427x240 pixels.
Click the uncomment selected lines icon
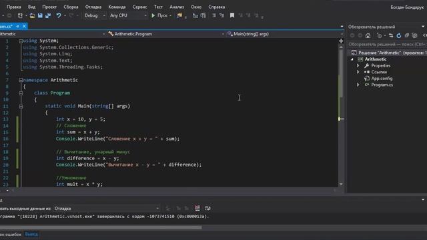pyautogui.click(x=222, y=15)
